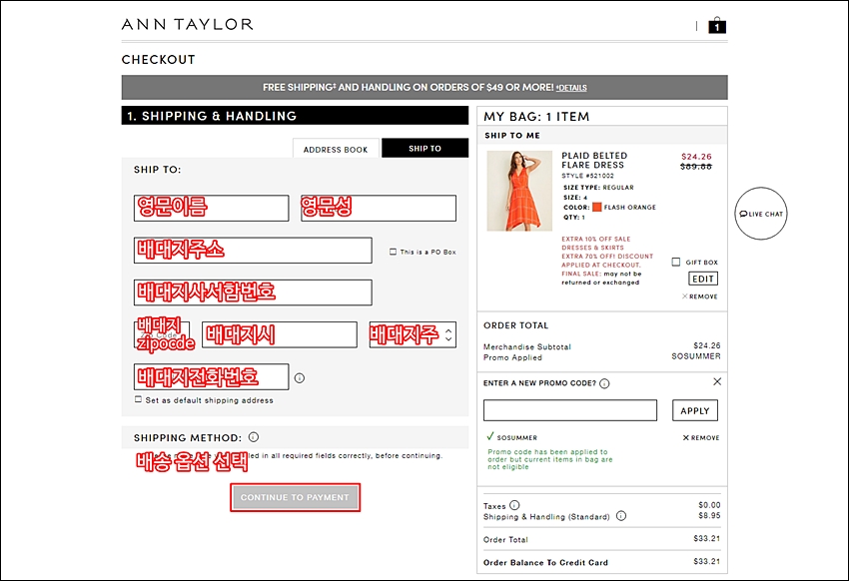Click the $33.21 Order Total value
The height and width of the screenshot is (581, 849).
tap(706, 539)
